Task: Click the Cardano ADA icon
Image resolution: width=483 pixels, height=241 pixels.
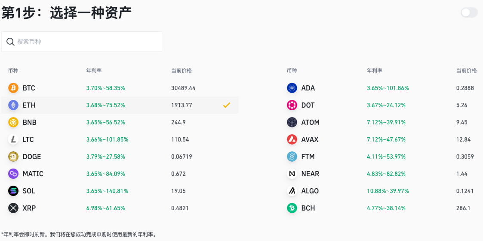Action: tap(292, 88)
